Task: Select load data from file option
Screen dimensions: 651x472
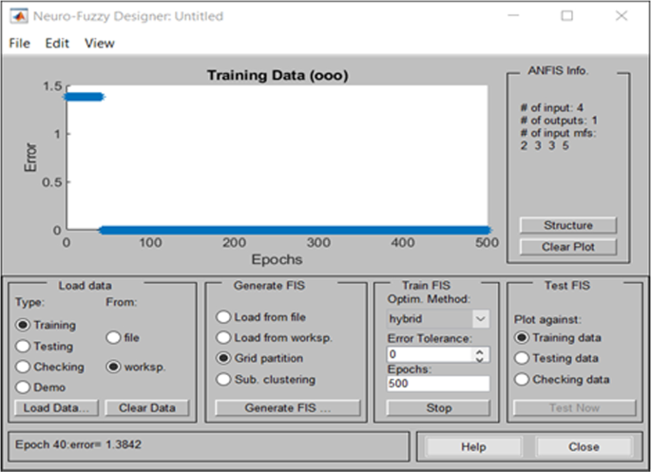Action: click(x=112, y=337)
